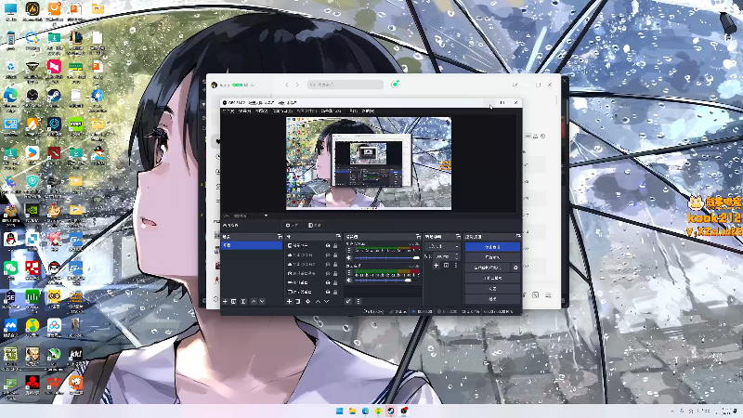
Task: Toggle visibility eye of first source
Action: [x=328, y=246]
